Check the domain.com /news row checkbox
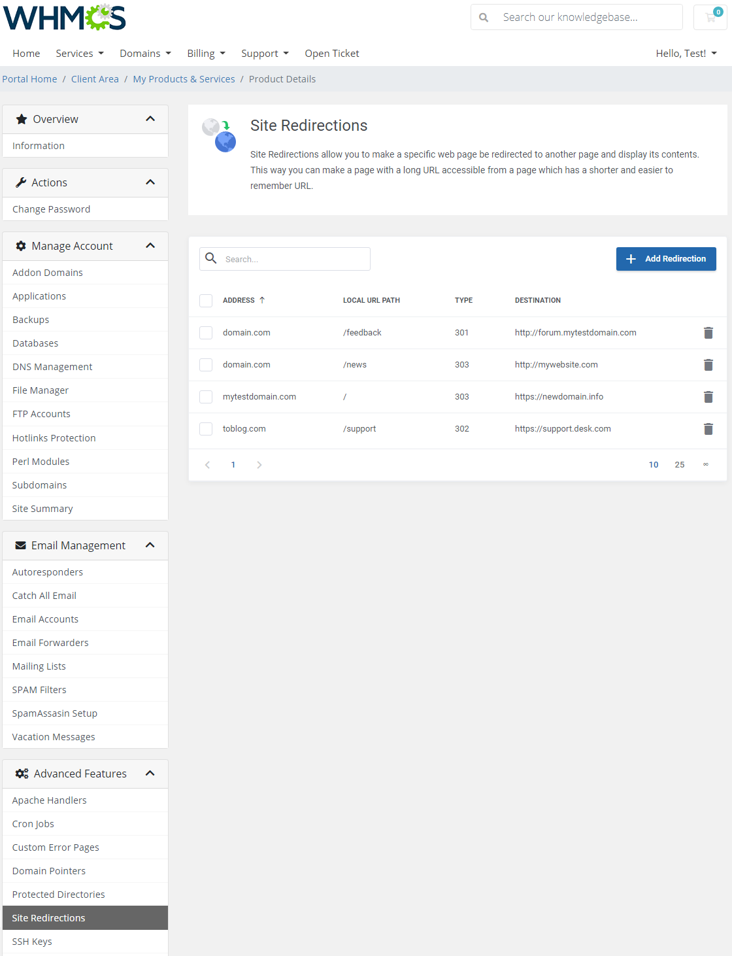Screen dimensions: 732x956 click(206, 365)
